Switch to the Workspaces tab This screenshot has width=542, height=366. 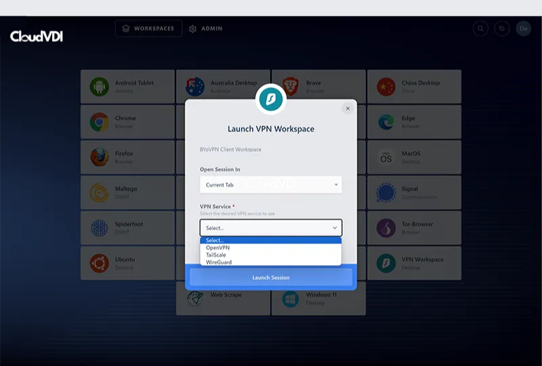148,28
